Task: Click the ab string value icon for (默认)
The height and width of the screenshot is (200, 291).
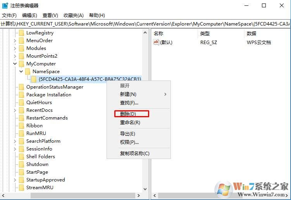Action: pos(156,42)
